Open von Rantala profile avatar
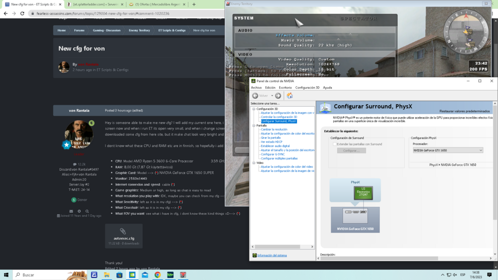Image resolution: width=498 pixels, height=280 pixels. (x=79, y=135)
